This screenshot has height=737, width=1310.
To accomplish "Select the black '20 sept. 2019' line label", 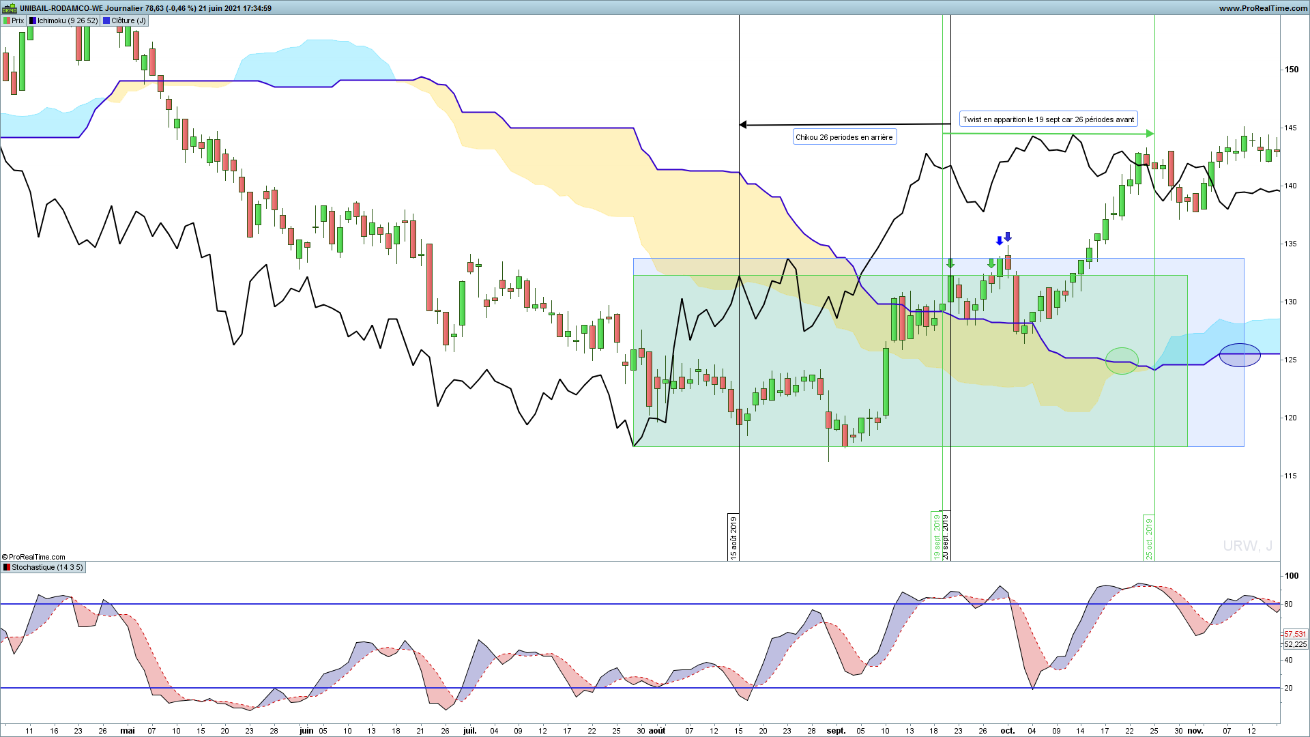I will [x=946, y=536].
